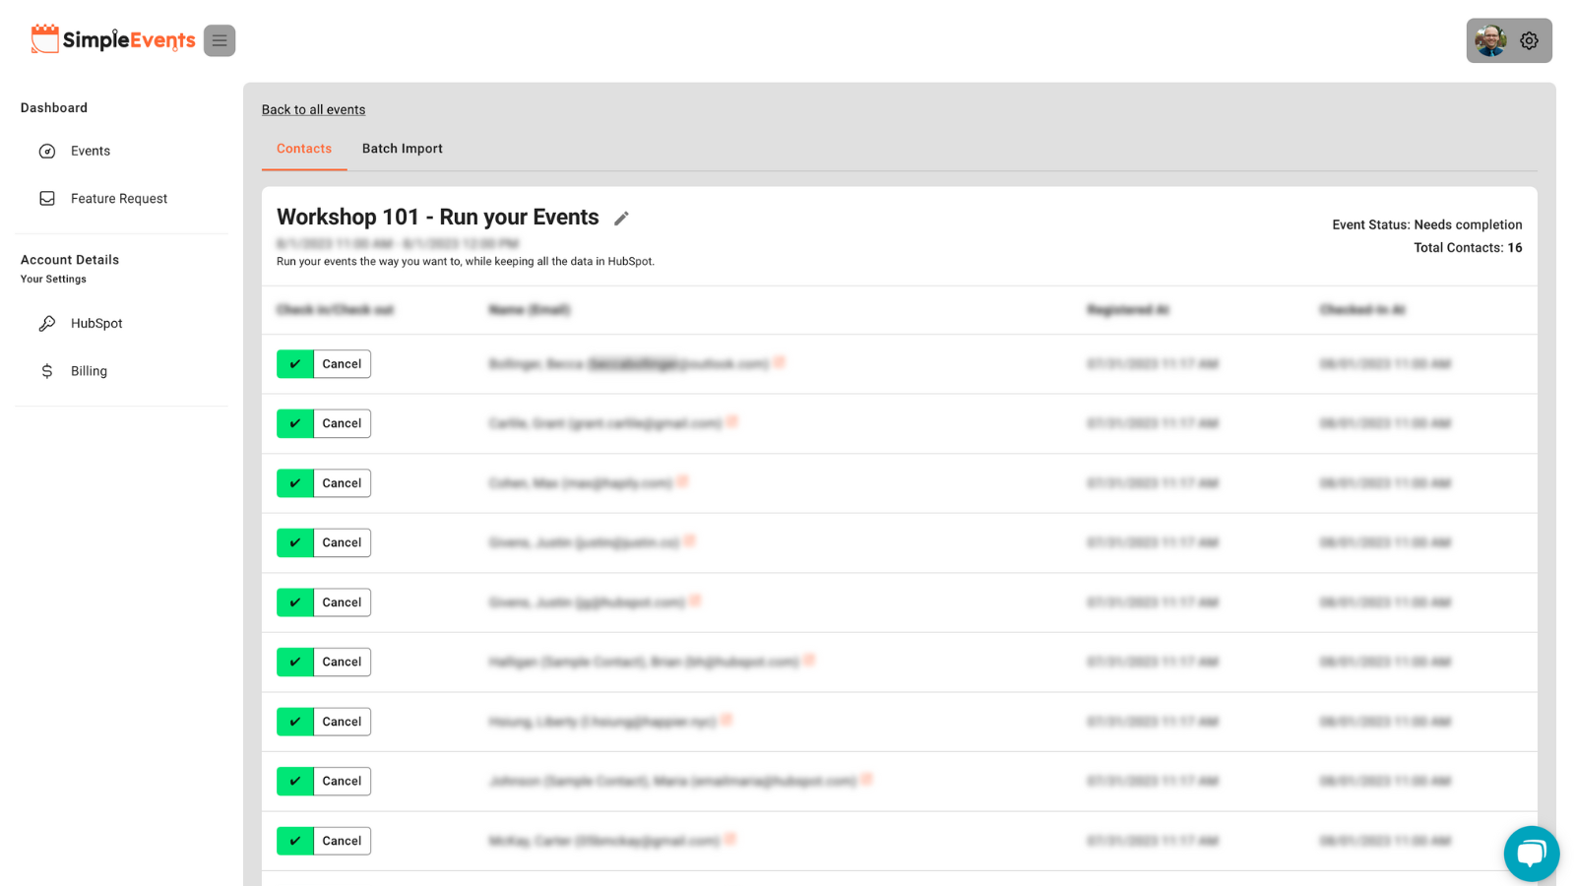Open the Feature Request section
1575x886 pixels.
coord(118,198)
